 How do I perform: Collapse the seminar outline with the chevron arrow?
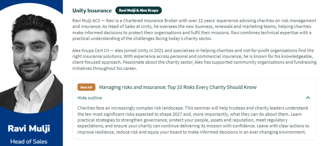(x=308, y=98)
